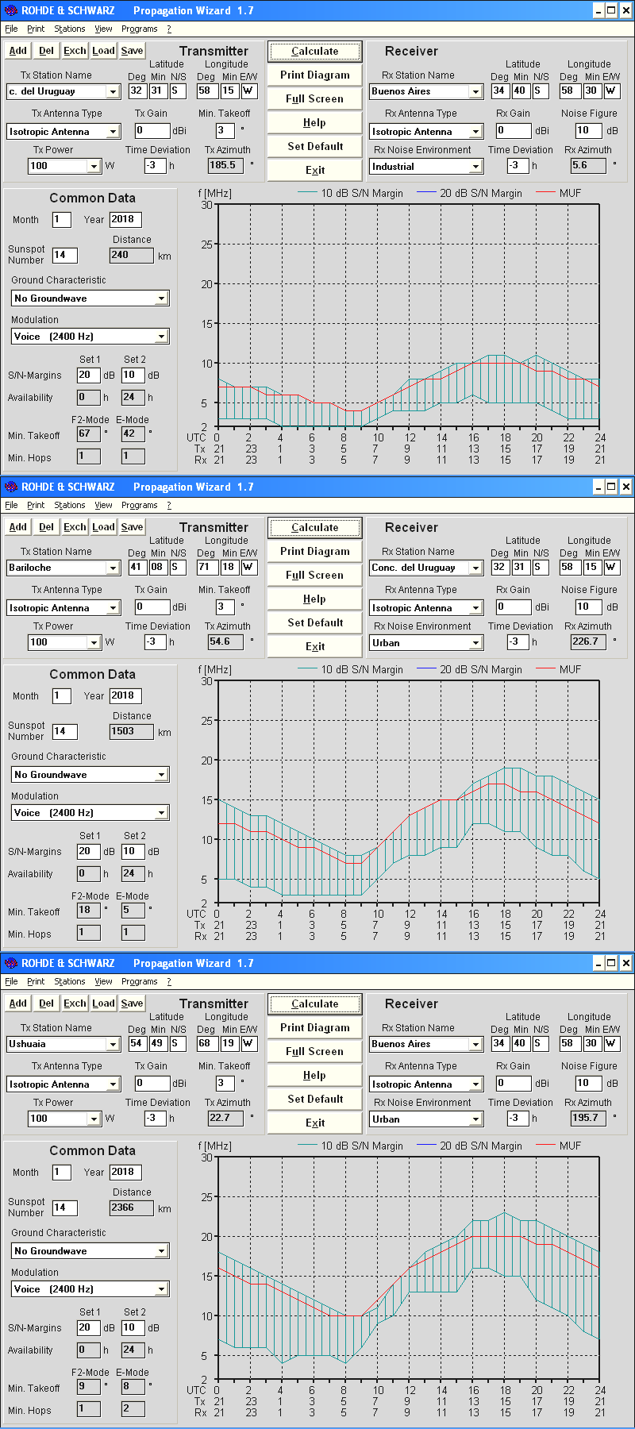The width and height of the screenshot is (635, 1429).
Task: Open Tx Antenna Type dropdown in the Ushuaia window
Action: coord(114,1084)
